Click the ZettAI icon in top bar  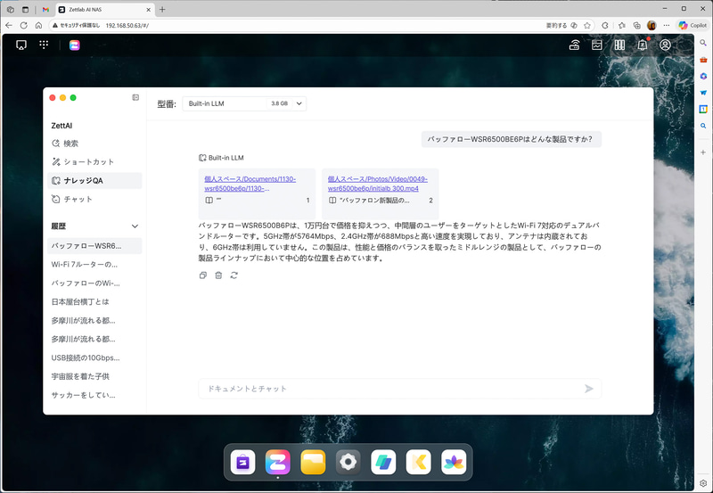click(x=75, y=45)
